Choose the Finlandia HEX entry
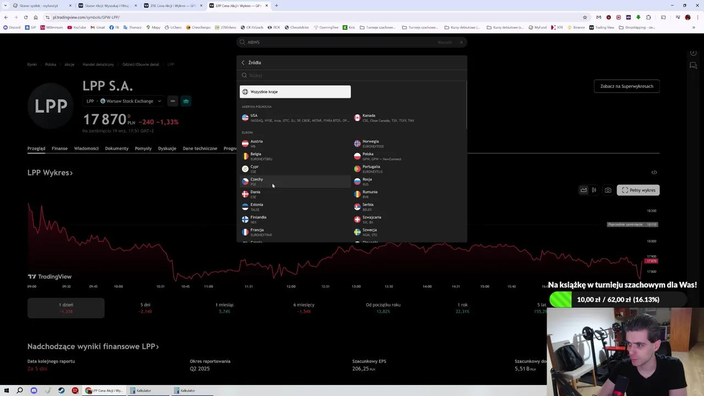 [x=295, y=219]
